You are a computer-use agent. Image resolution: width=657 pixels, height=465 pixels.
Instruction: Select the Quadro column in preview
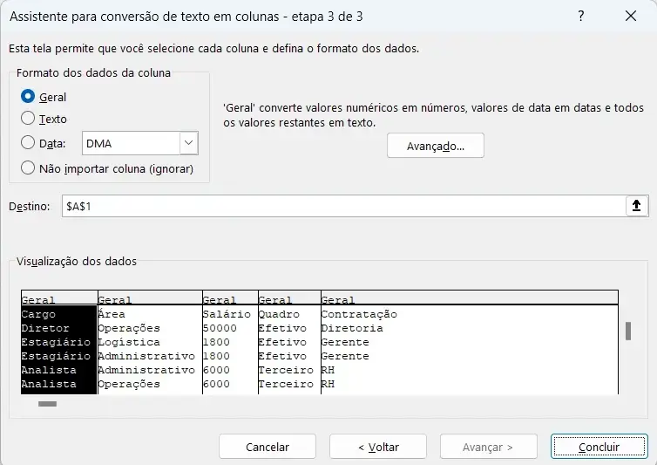coord(279,314)
